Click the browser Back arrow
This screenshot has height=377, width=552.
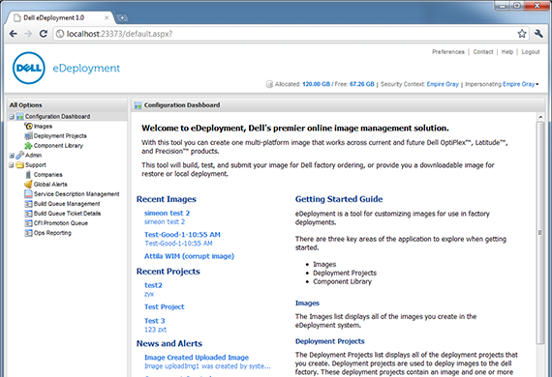(x=14, y=34)
